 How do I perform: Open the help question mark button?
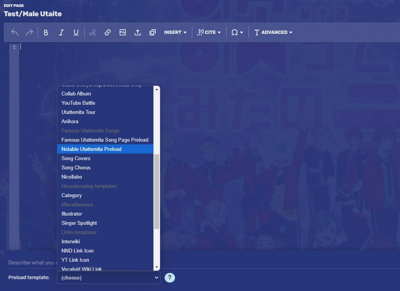170,278
